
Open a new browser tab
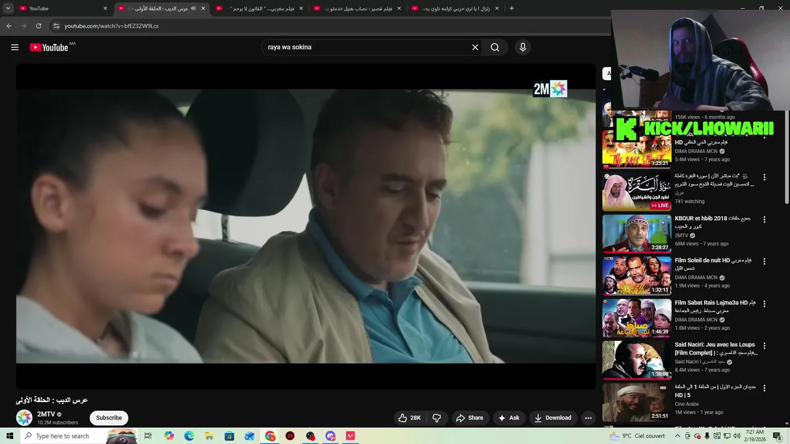512,9
